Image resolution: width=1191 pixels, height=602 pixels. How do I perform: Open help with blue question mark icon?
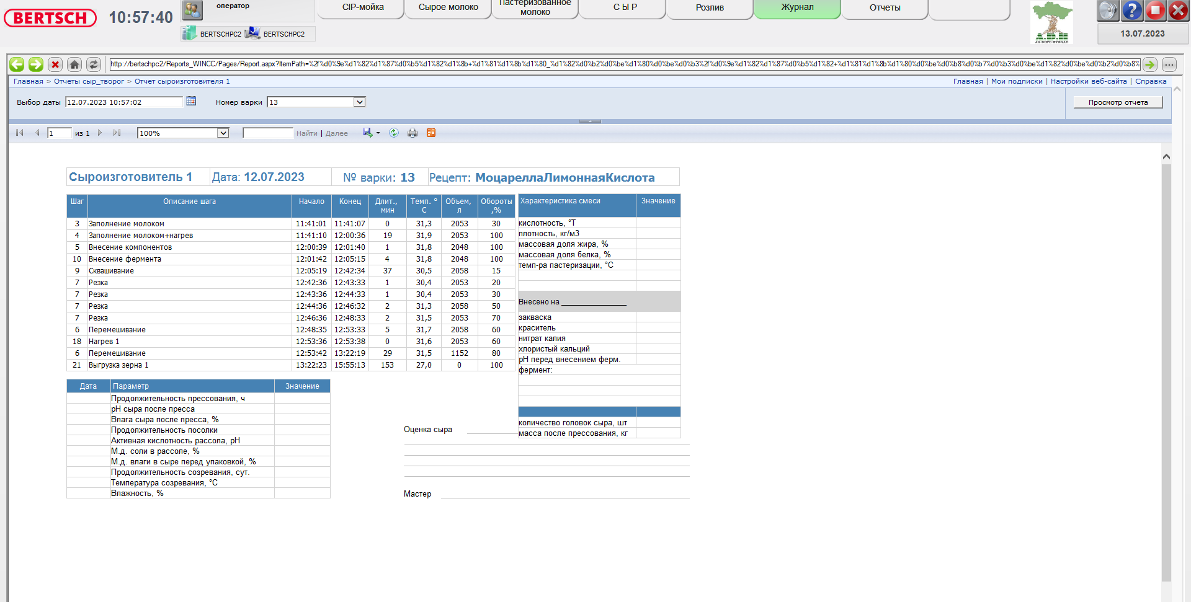point(1132,11)
